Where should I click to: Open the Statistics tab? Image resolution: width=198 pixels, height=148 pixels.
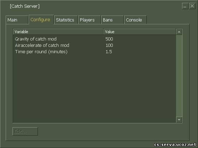[x=66, y=20]
